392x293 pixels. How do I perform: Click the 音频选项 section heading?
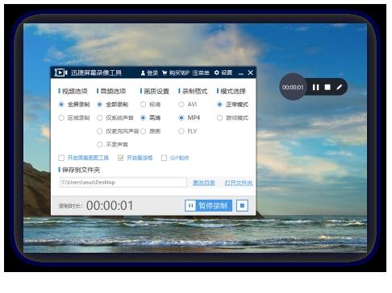pos(113,91)
